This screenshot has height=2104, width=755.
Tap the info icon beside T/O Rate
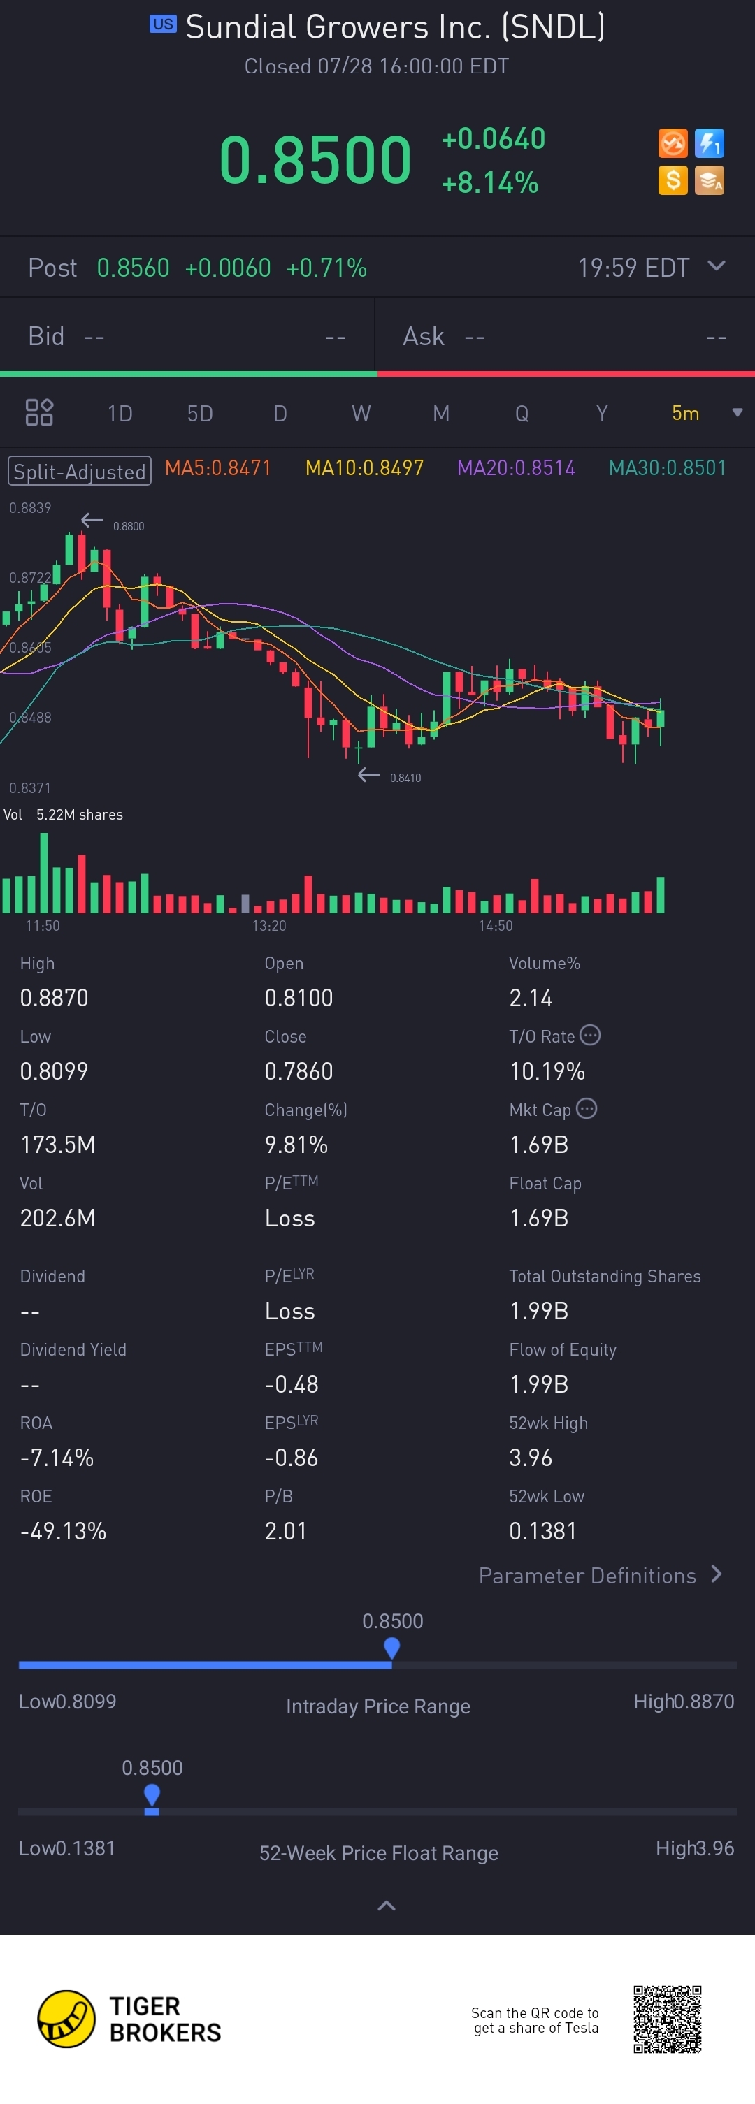590,1035
